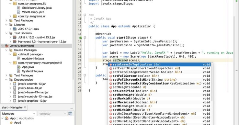Collapse the App :: Application node

tap(3, 119)
